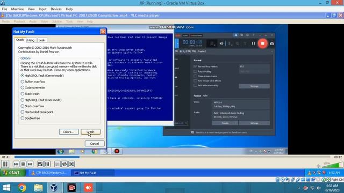
Task: Select Stack trash option
Action: [30, 94]
